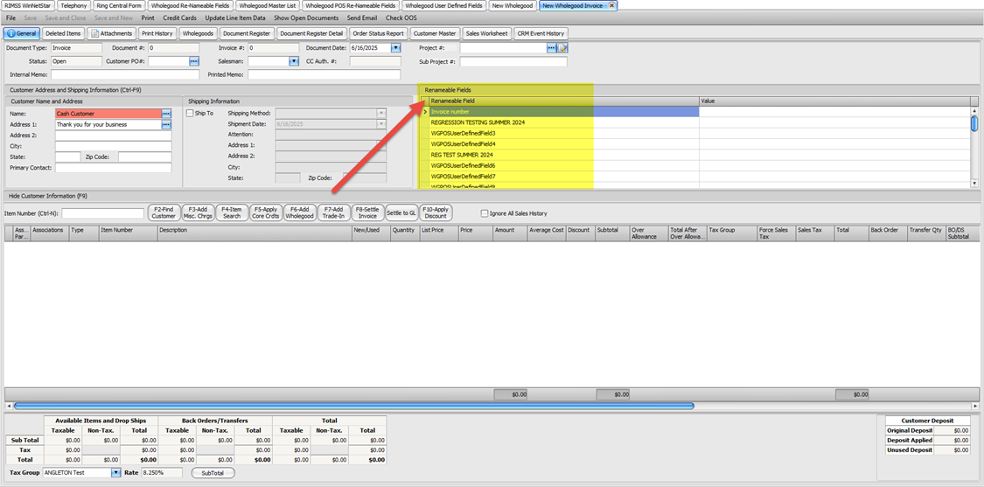The image size is (984, 487).
Task: Open Document Register Detail tab
Action: tap(312, 33)
